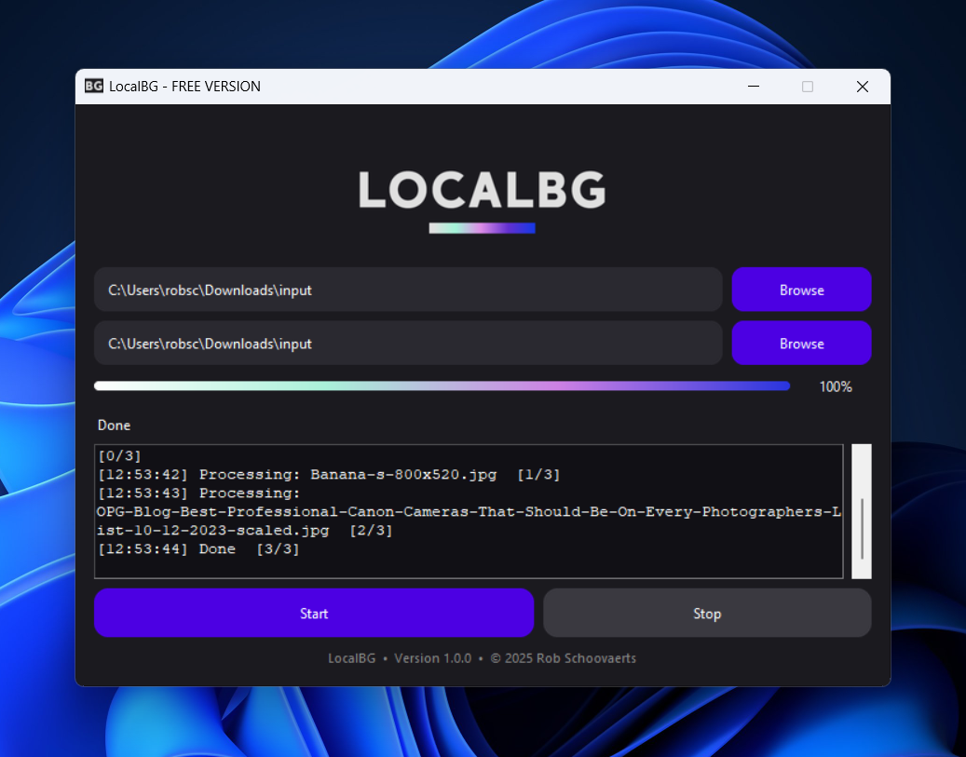
Task: Click the Banana-s-800x520.jpg log line
Action: [x=329, y=475]
